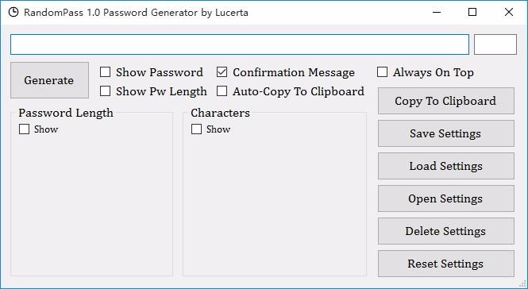The width and height of the screenshot is (528, 289).
Task: Toggle the Show Pw Length checkbox
Action: [106, 91]
